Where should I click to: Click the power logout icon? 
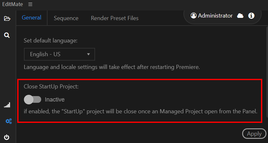pos(7,137)
